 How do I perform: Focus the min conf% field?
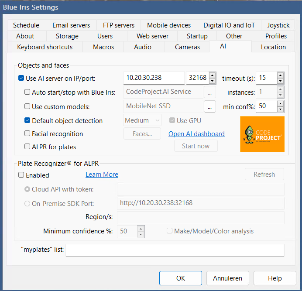(x=267, y=106)
